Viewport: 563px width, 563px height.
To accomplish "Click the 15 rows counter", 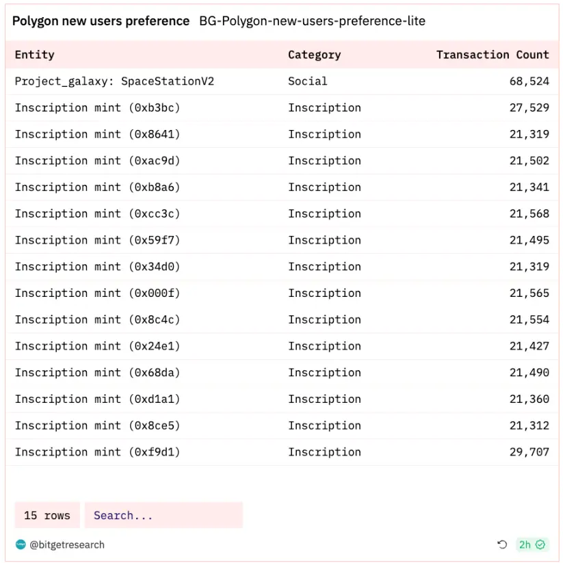I will point(47,515).
